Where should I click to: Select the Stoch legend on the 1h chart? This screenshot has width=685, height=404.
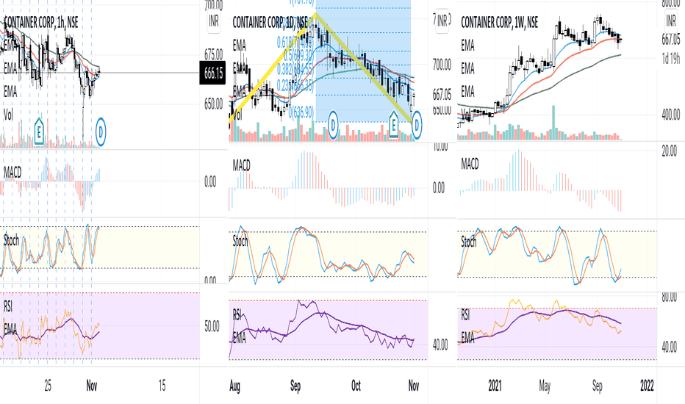11,240
